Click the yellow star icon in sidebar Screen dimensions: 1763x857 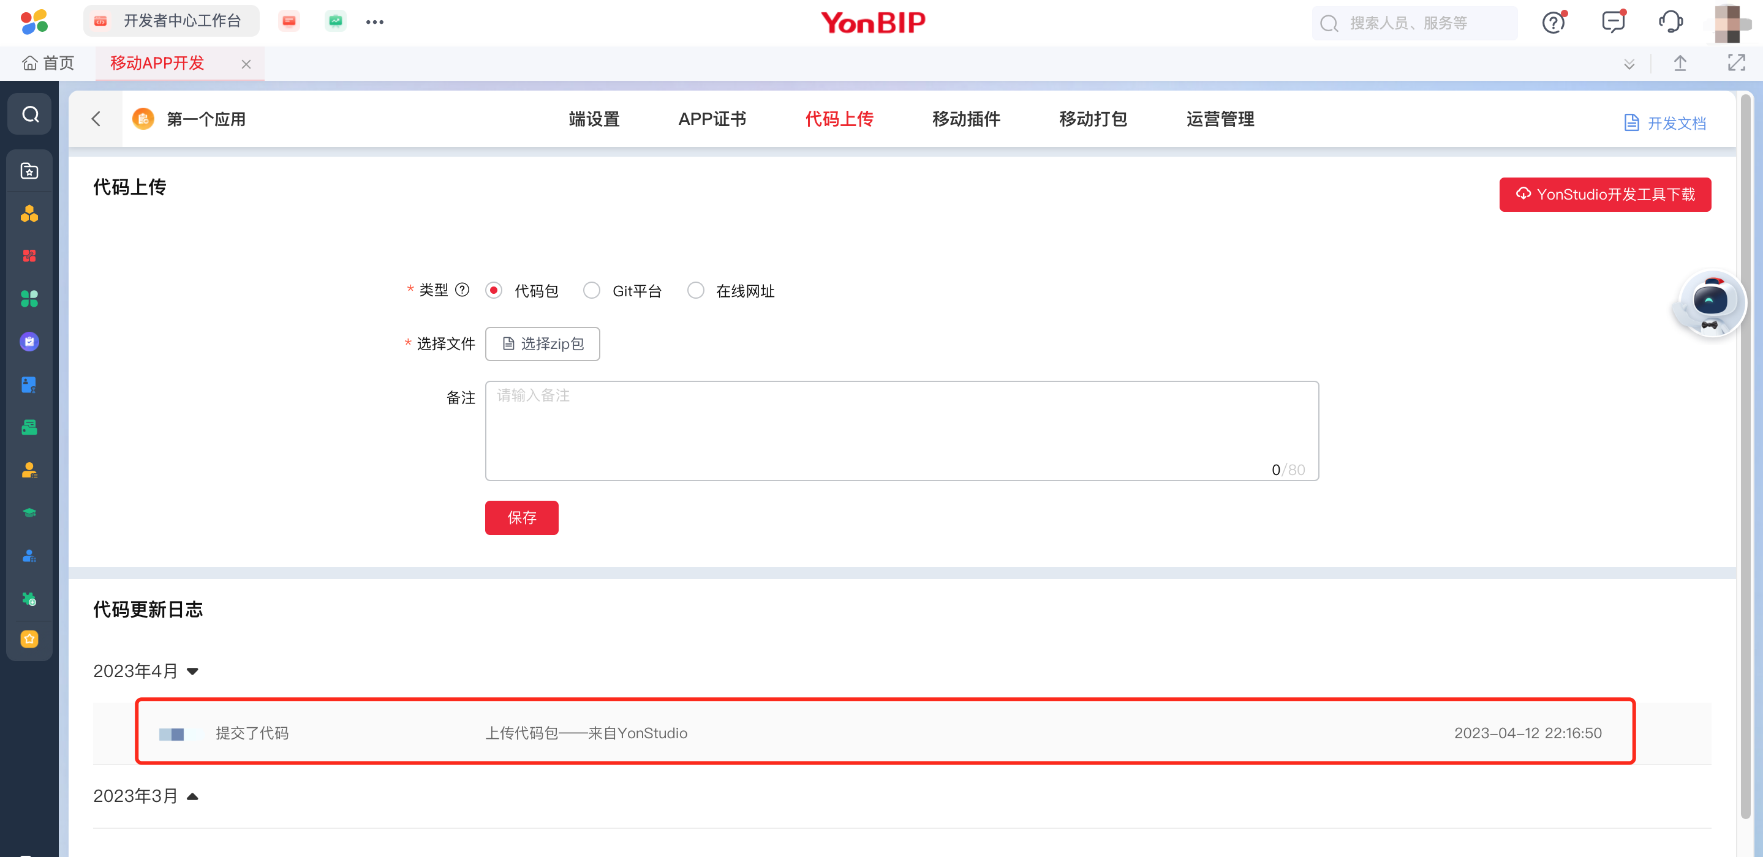[x=29, y=639]
